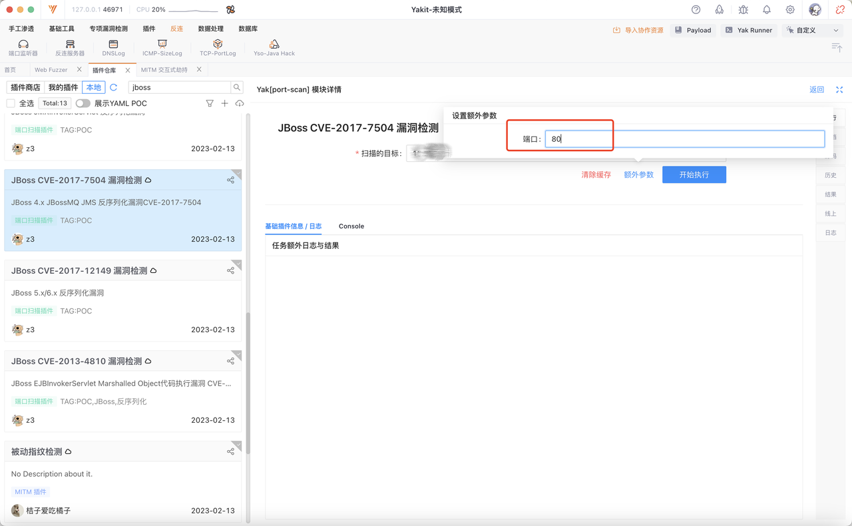Open the help question mark icon
The height and width of the screenshot is (526, 852).
point(696,10)
